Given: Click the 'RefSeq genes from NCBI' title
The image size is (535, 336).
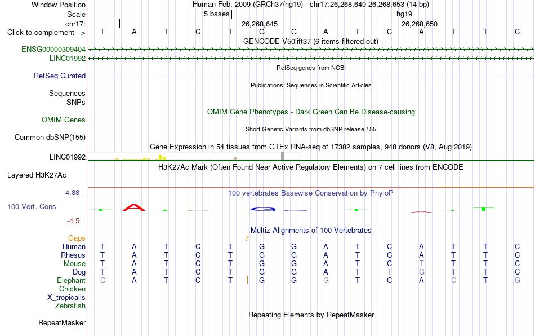Looking at the screenshot, I should [x=311, y=68].
